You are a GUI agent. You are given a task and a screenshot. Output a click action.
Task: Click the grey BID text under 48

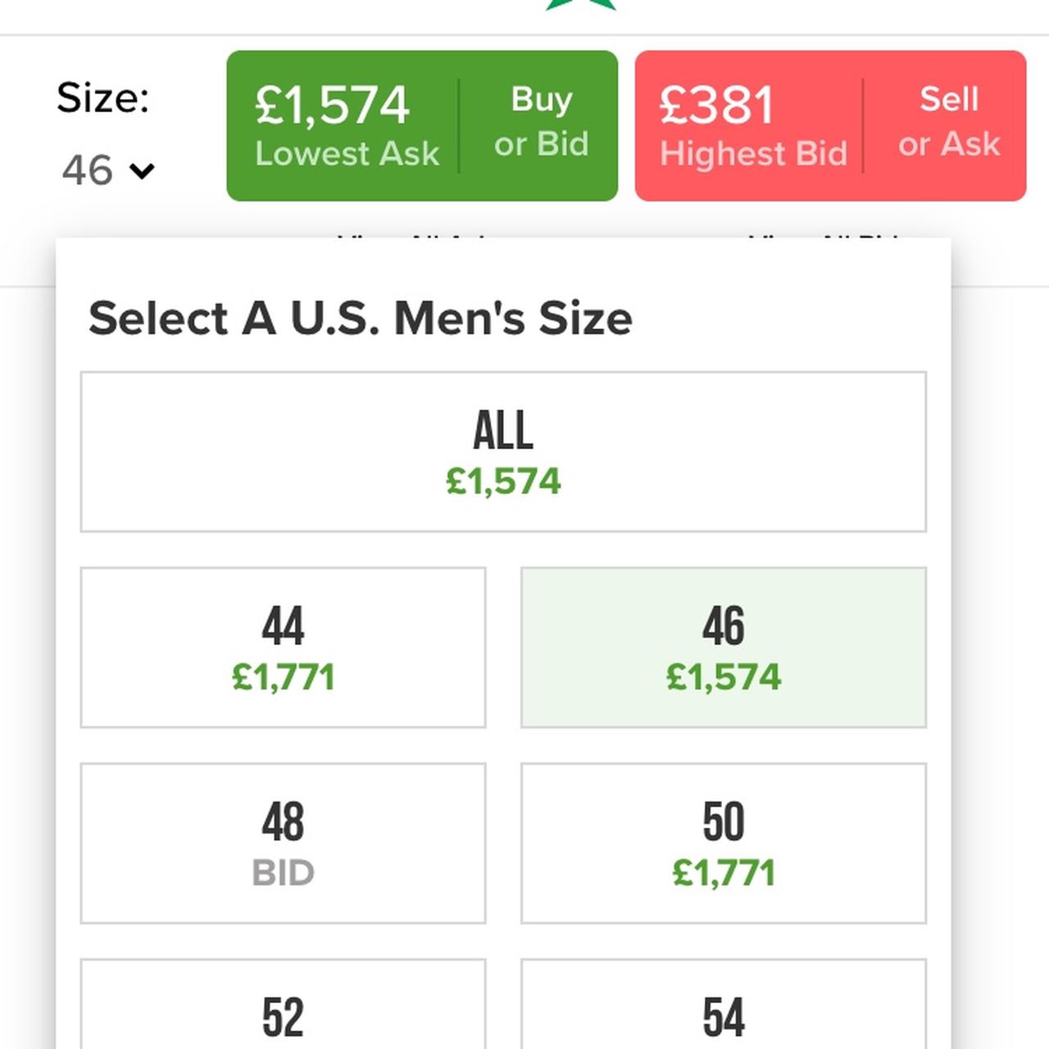pyautogui.click(x=283, y=874)
